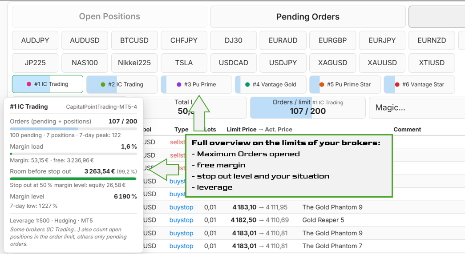Click the 3 263,54 € stop out room value
Image resolution: width=465 pixels, height=254 pixels.
(x=100, y=171)
